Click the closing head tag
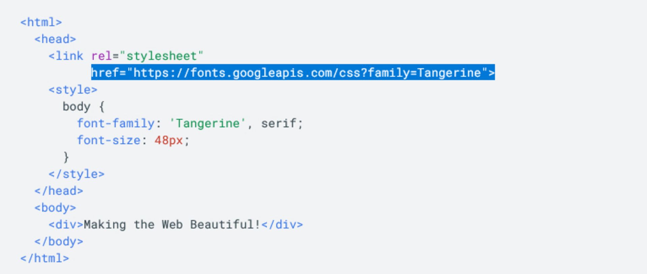 click(59, 191)
